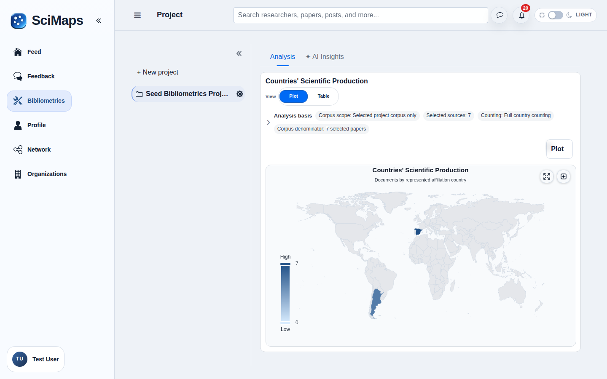Create a new project
The image size is (607, 379).
tap(158, 72)
